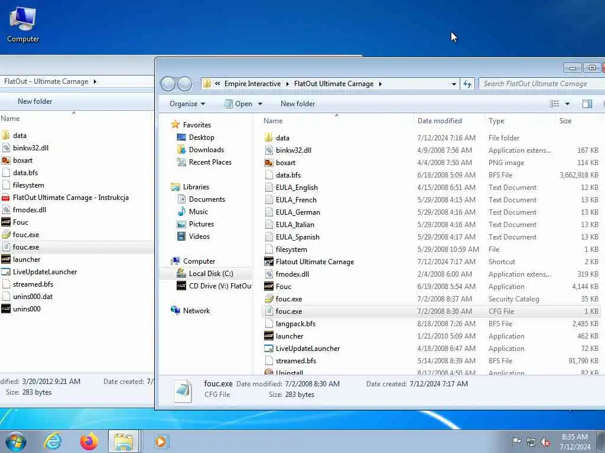605x453 pixels.
Task: Launch Firefox from taskbar
Action: pos(89,441)
